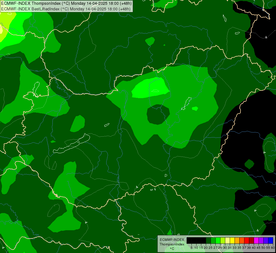Screen dimensions: 276x253
Task: Click the medium green 25–27 legend swatch
Action: [213, 240]
